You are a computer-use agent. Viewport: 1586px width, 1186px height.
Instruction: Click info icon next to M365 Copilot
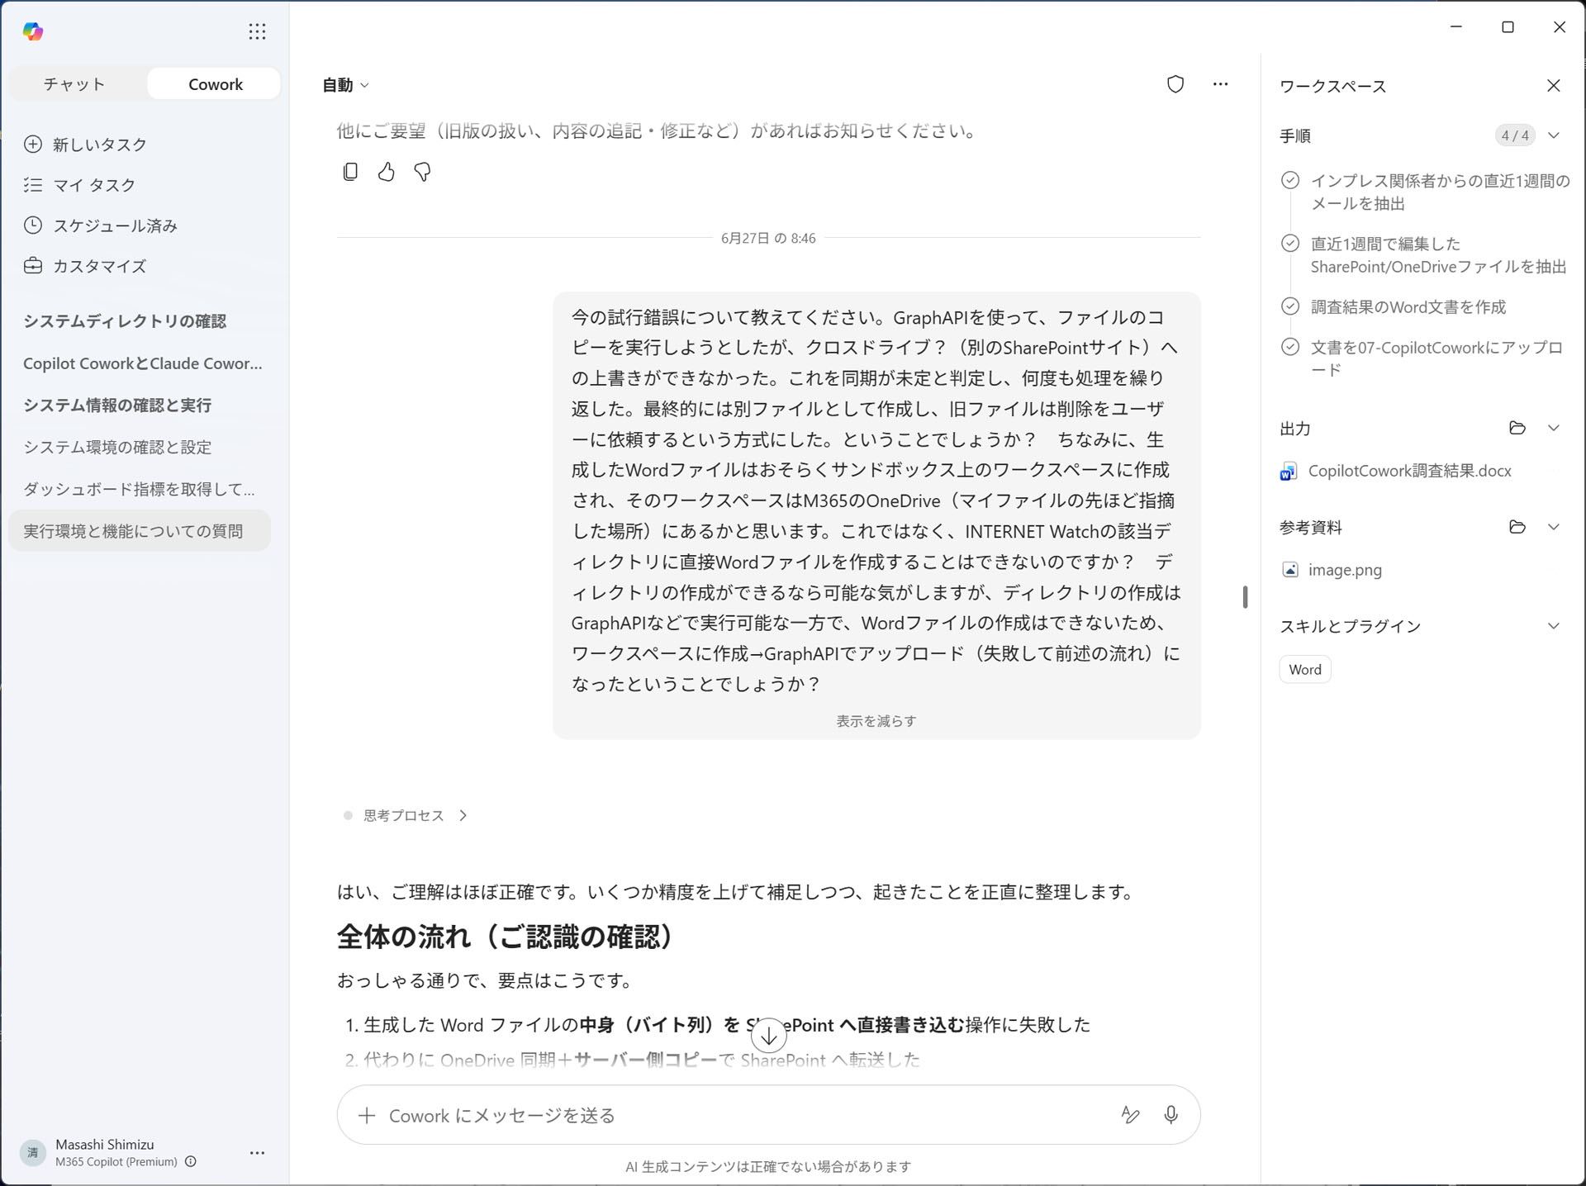(x=191, y=1161)
